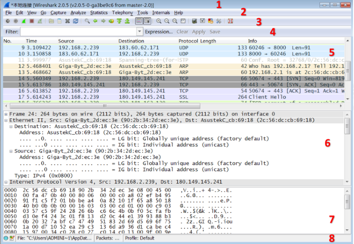Toggle auto scroll in live capture
This screenshot has width=354, height=244.
pos(147,21)
